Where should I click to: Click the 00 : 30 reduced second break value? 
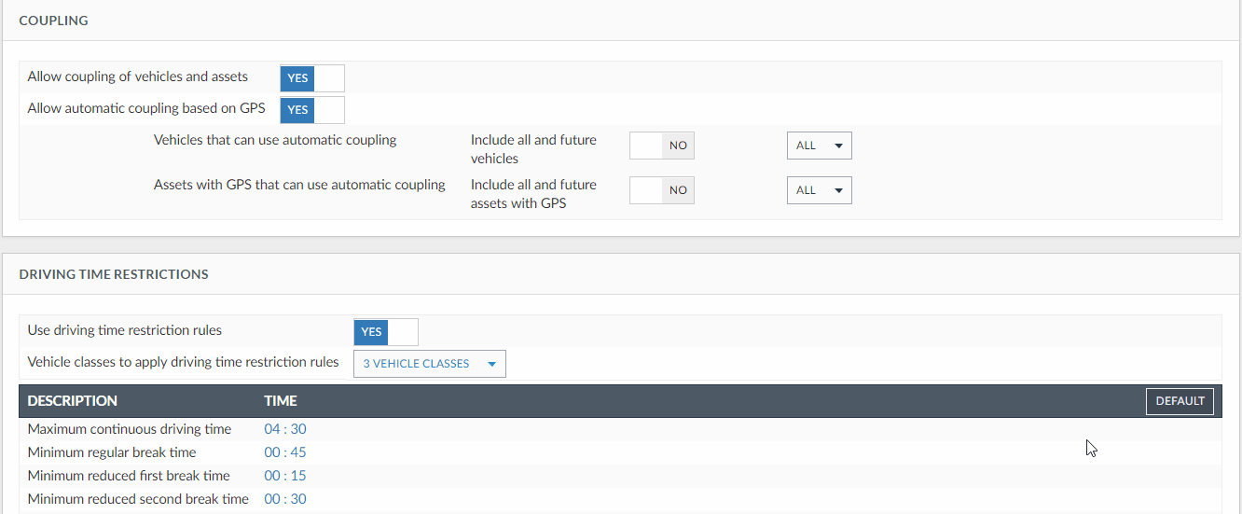(284, 499)
